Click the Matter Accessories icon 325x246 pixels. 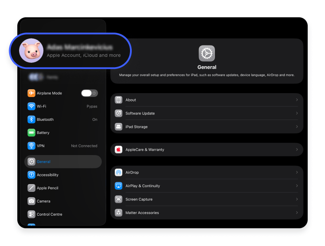click(119, 213)
